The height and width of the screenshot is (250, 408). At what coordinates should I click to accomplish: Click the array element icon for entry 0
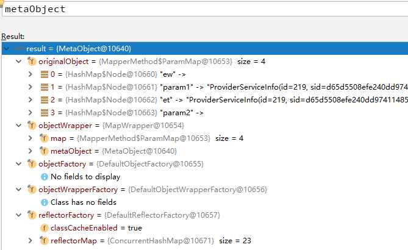coord(44,74)
